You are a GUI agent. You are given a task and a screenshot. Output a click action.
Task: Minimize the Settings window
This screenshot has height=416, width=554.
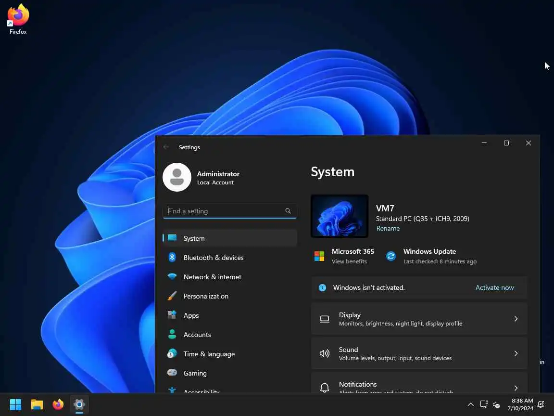click(484, 143)
